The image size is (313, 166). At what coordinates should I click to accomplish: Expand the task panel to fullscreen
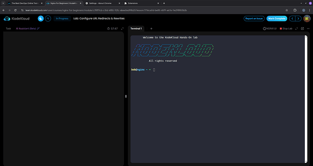click(122, 28)
